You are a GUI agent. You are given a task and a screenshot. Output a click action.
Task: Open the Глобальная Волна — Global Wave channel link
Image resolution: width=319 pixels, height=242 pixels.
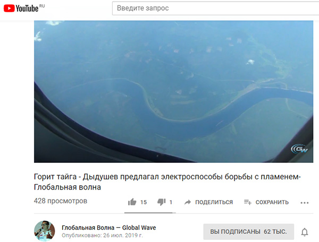(x=109, y=228)
